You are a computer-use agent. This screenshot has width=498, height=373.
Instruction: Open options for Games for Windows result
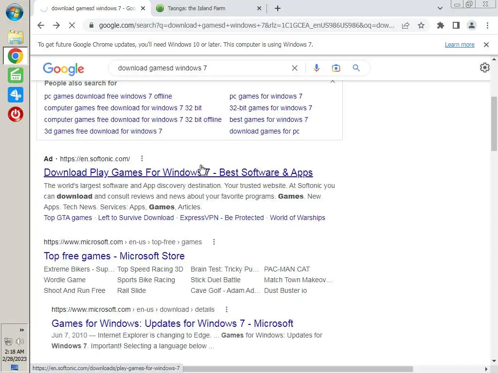tap(227, 309)
